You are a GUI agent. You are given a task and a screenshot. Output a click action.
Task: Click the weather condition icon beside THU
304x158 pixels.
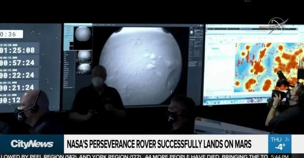[x=287, y=139]
